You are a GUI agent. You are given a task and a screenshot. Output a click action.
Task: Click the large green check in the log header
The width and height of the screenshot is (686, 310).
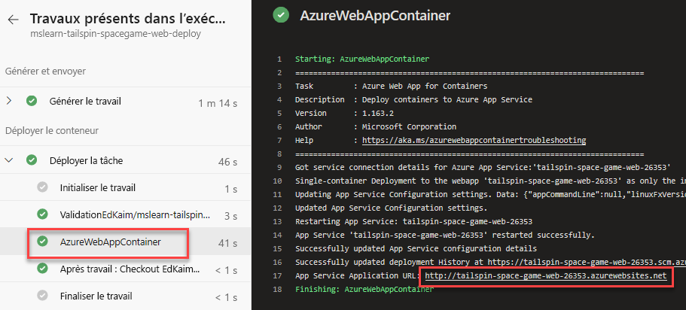tap(281, 15)
